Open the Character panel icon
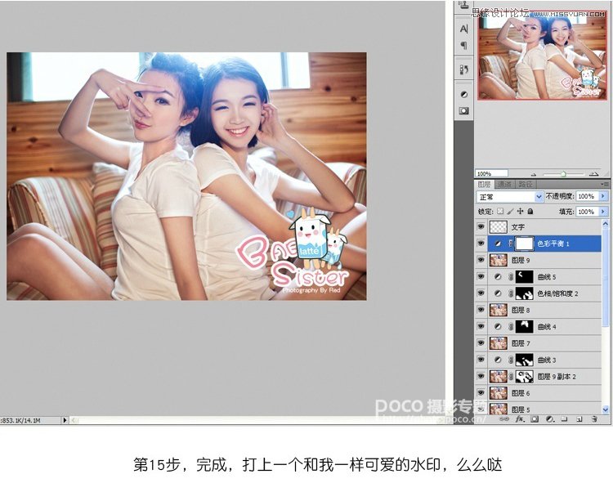This screenshot has width=613, height=492. (x=464, y=29)
